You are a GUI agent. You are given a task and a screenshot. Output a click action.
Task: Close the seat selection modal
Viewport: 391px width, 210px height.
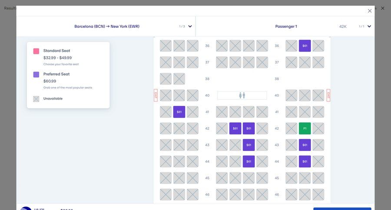pyautogui.click(x=370, y=11)
